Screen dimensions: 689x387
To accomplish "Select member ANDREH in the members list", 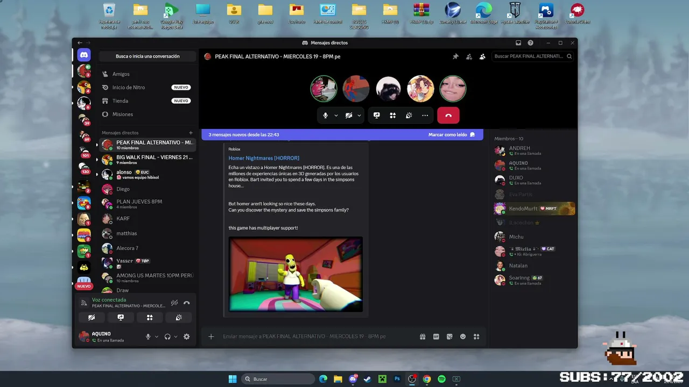I will click(x=535, y=150).
